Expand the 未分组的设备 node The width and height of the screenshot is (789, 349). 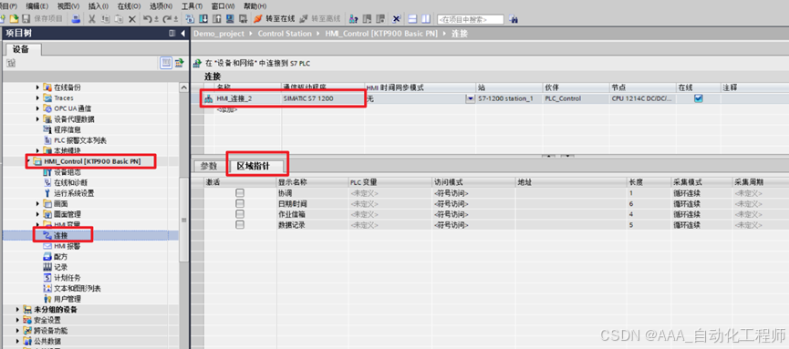(17, 309)
